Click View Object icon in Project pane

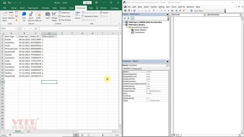128,18
